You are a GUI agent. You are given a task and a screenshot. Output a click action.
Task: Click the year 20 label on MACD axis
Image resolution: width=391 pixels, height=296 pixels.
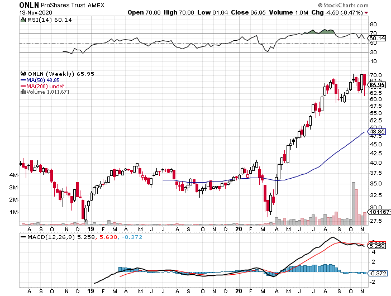click(239, 291)
